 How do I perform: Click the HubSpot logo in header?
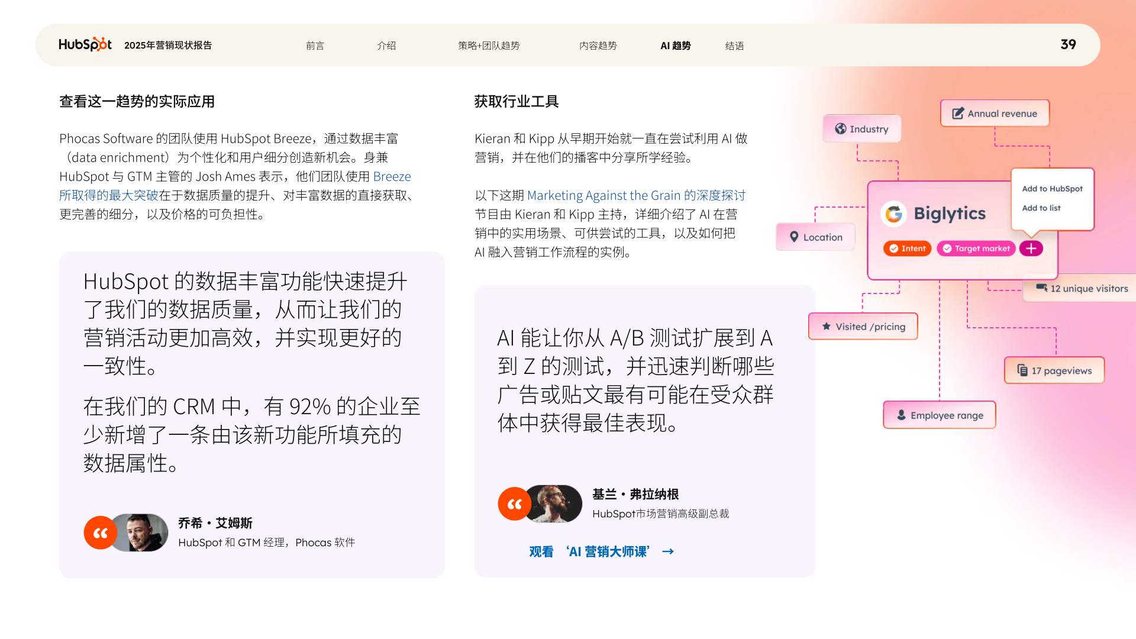coord(85,44)
